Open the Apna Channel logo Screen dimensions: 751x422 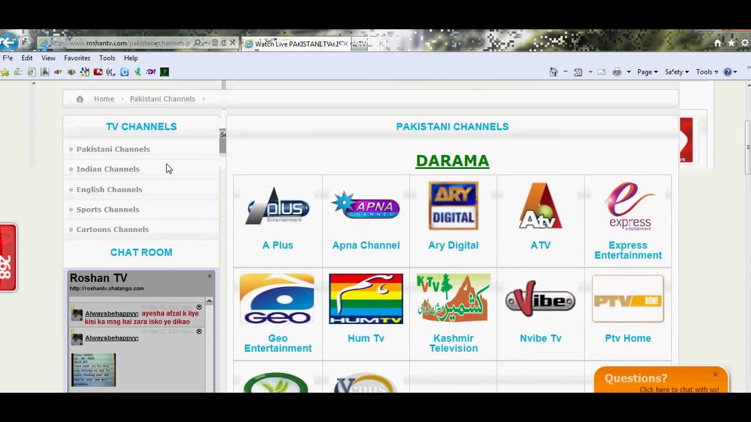pyautogui.click(x=366, y=206)
